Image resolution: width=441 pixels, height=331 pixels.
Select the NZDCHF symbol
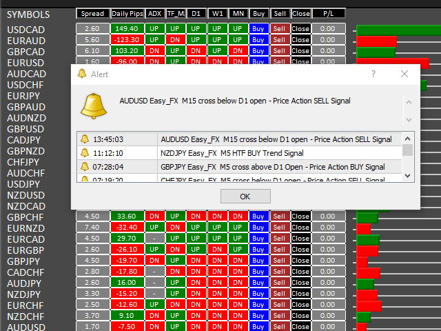coord(25,317)
